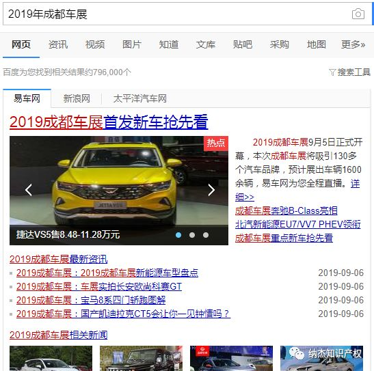
Task: Click result count text 约796,000个
Action: coord(108,72)
